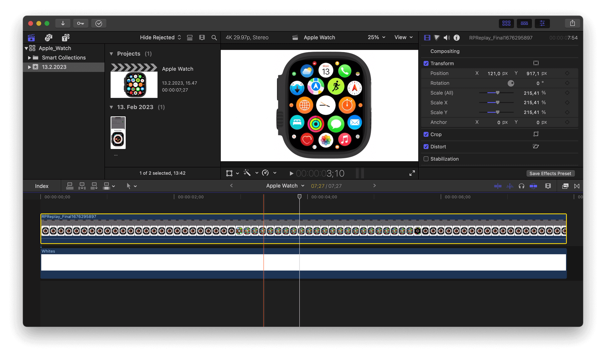The image size is (606, 357).
Task: Switch to the Info inspector tab
Action: pos(457,38)
